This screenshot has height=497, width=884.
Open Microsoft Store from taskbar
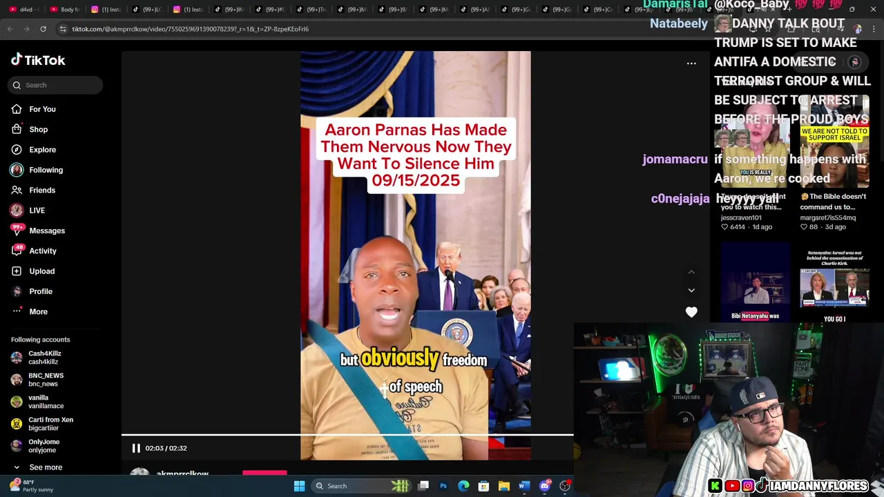483,486
